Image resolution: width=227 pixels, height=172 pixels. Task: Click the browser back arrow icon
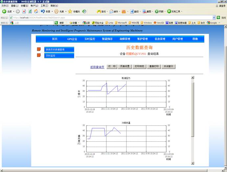click(4, 12)
